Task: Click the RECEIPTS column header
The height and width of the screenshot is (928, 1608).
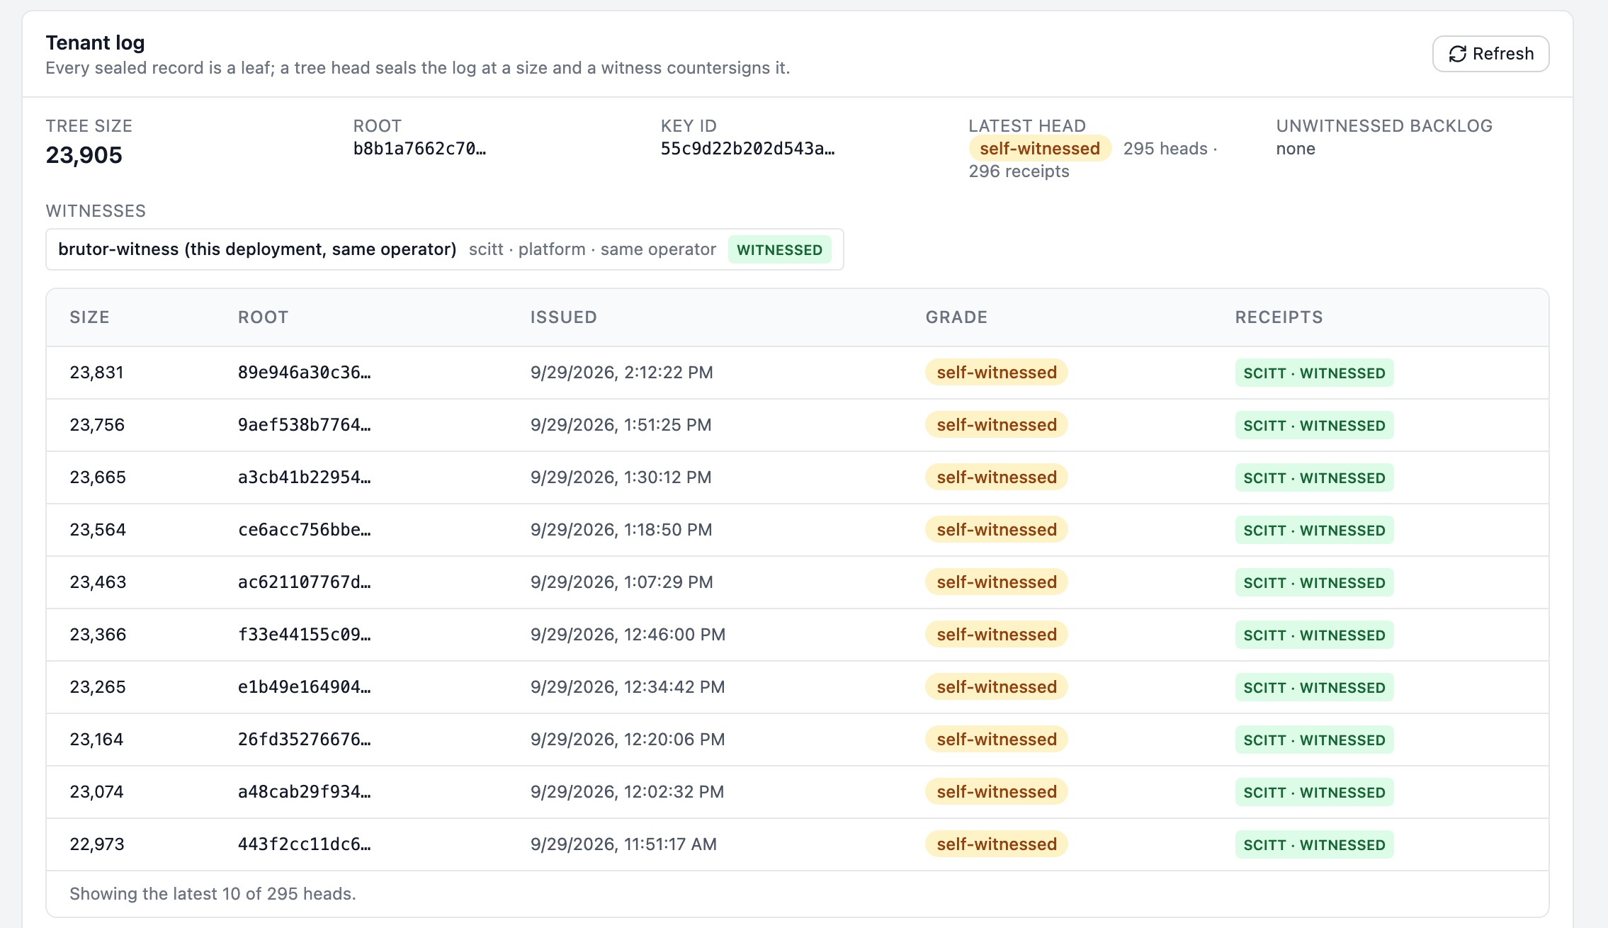Action: coord(1279,317)
